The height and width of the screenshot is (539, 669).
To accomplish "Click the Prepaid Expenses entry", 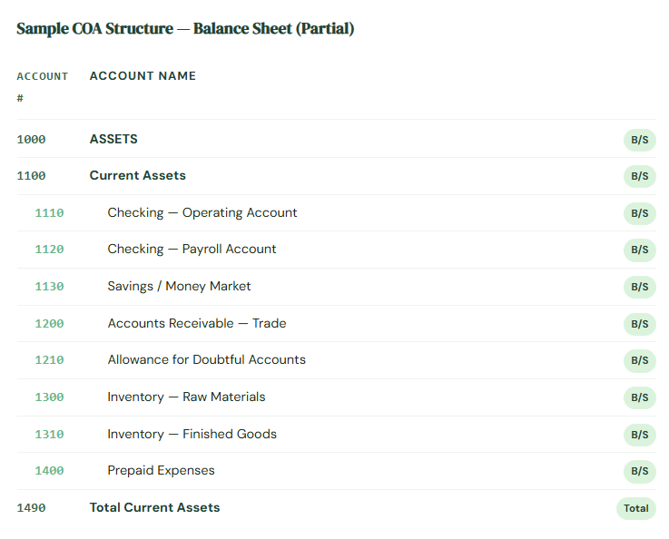I will pos(161,471).
